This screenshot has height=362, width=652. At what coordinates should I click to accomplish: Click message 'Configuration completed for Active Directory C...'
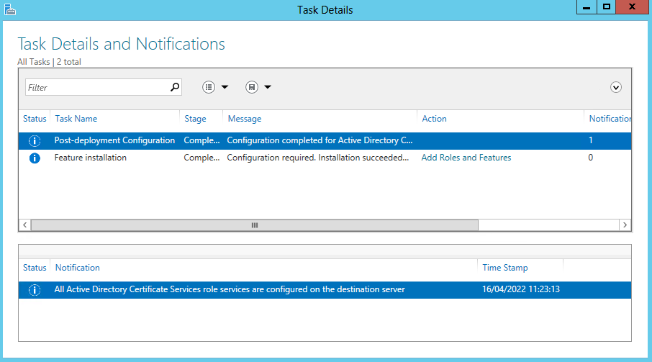coord(320,140)
